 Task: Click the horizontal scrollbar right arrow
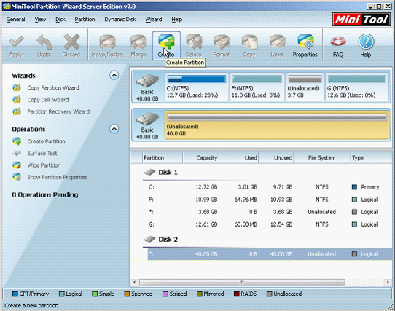click(388, 283)
